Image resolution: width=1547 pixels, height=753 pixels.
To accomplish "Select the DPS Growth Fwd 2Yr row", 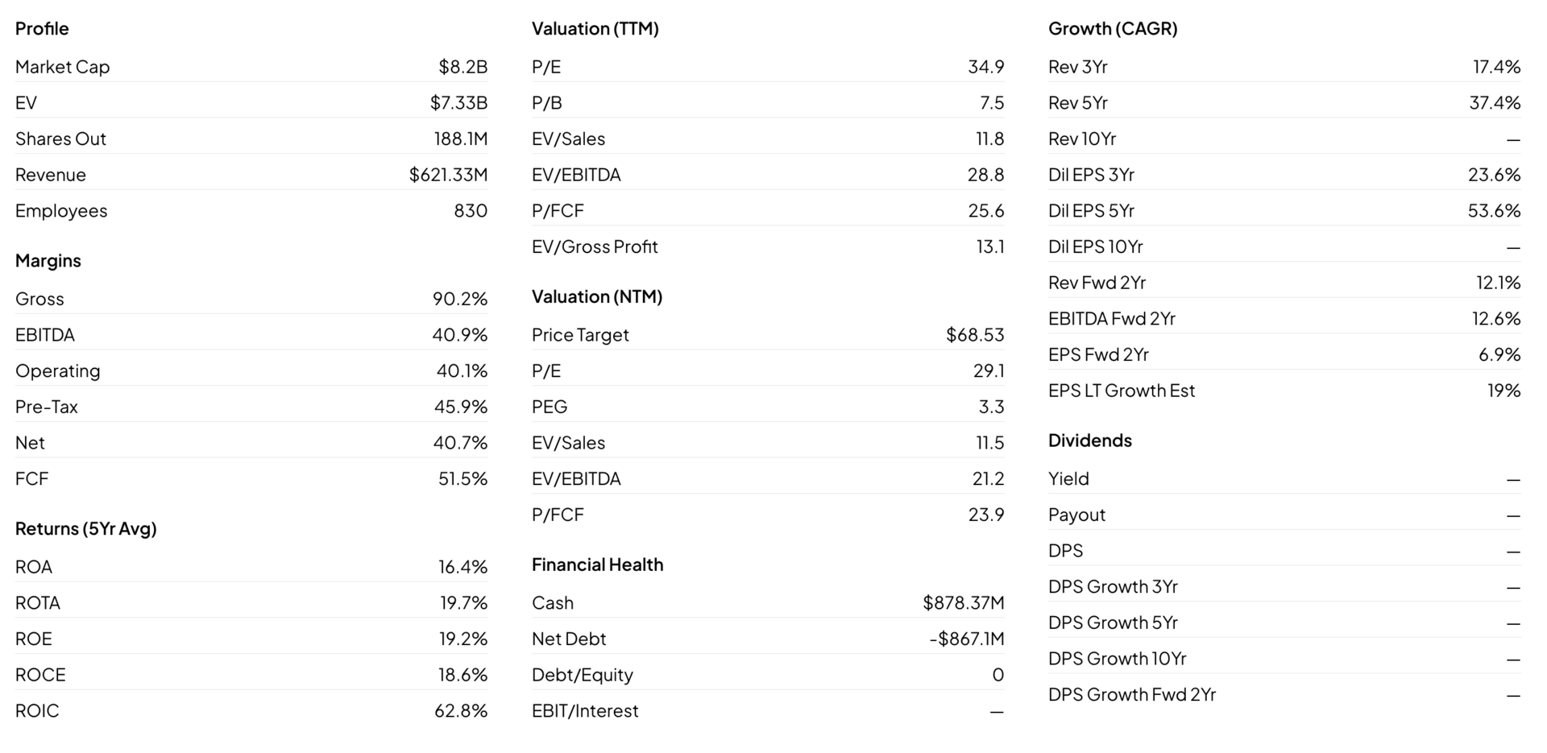I will click(x=1284, y=695).
